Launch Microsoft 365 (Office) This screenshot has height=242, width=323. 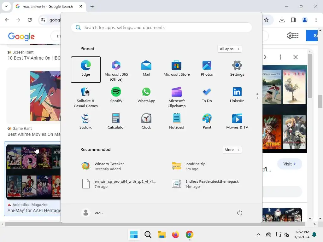[x=116, y=70]
